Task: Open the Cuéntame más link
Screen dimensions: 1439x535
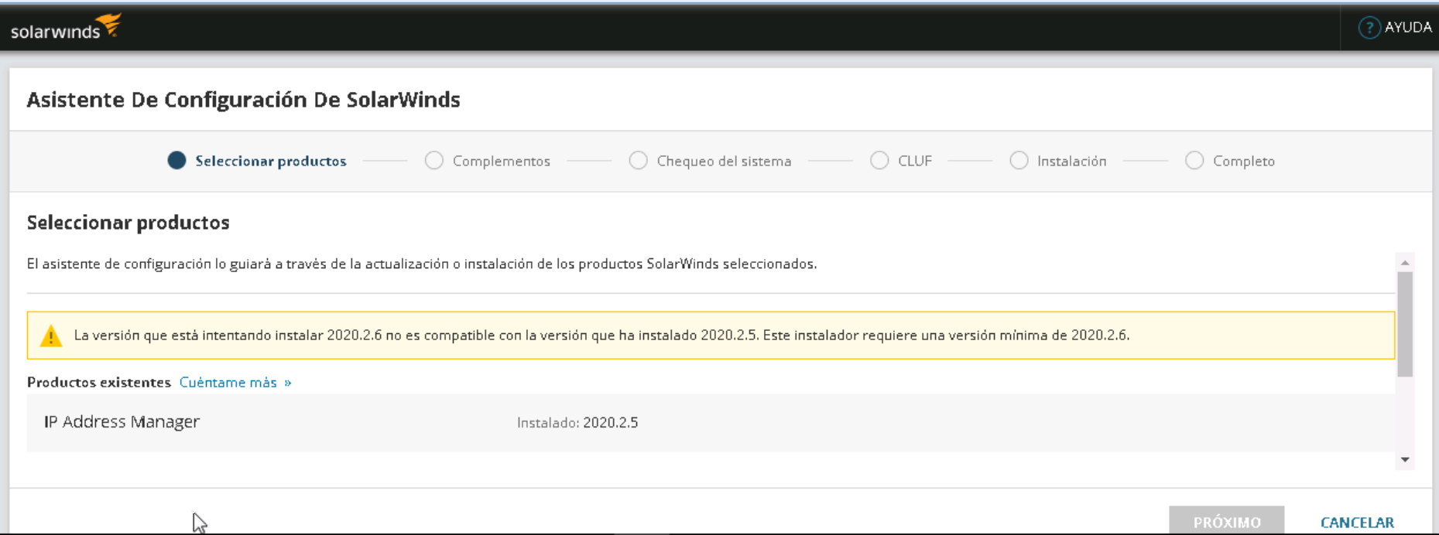Action: (235, 382)
